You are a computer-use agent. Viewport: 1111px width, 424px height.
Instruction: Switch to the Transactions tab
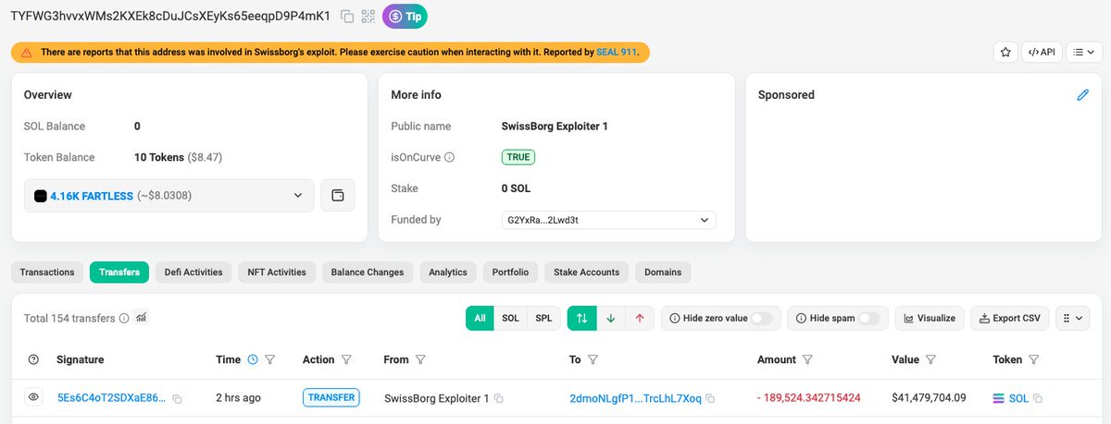pyautogui.click(x=47, y=273)
